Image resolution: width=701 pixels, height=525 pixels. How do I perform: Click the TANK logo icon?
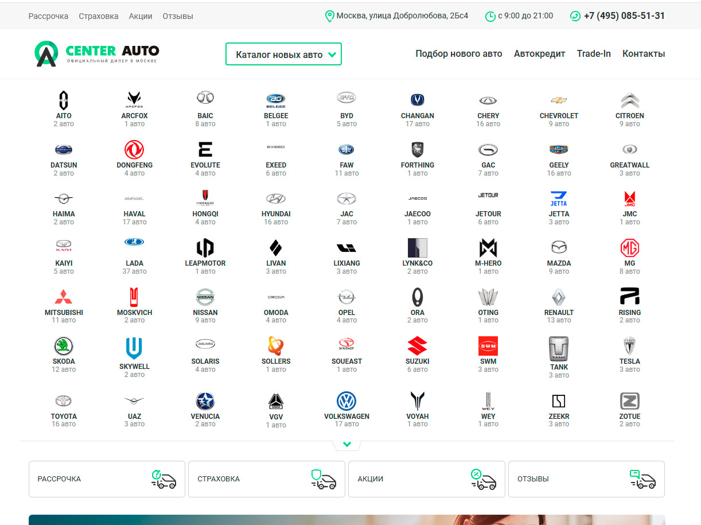559,349
